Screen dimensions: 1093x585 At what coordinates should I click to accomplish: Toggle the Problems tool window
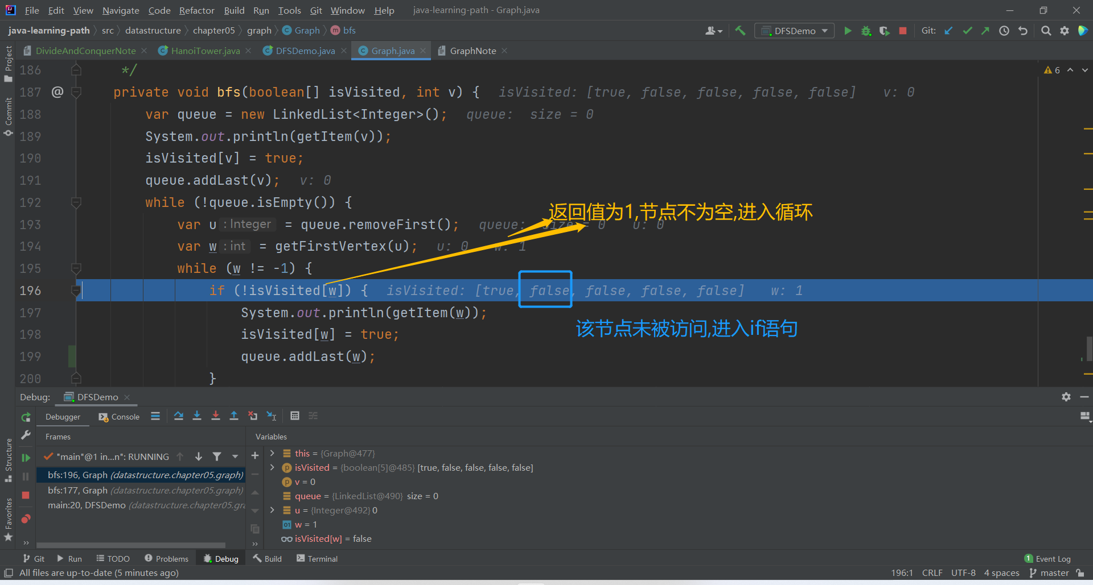[x=166, y=559]
